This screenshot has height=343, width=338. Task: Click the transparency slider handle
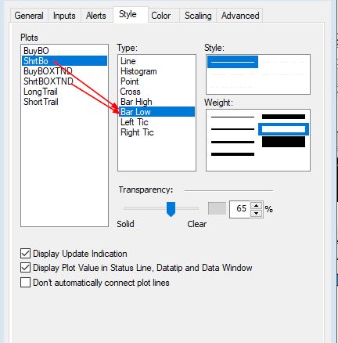coord(171,209)
